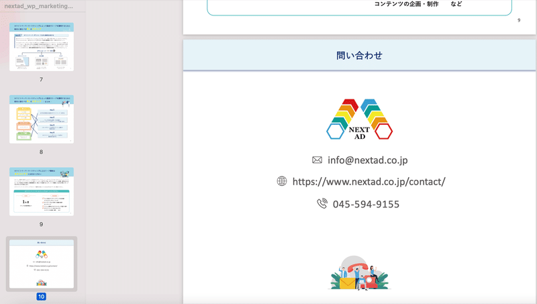Click the page number 8 label
This screenshot has height=304, width=537.
coord(41,152)
